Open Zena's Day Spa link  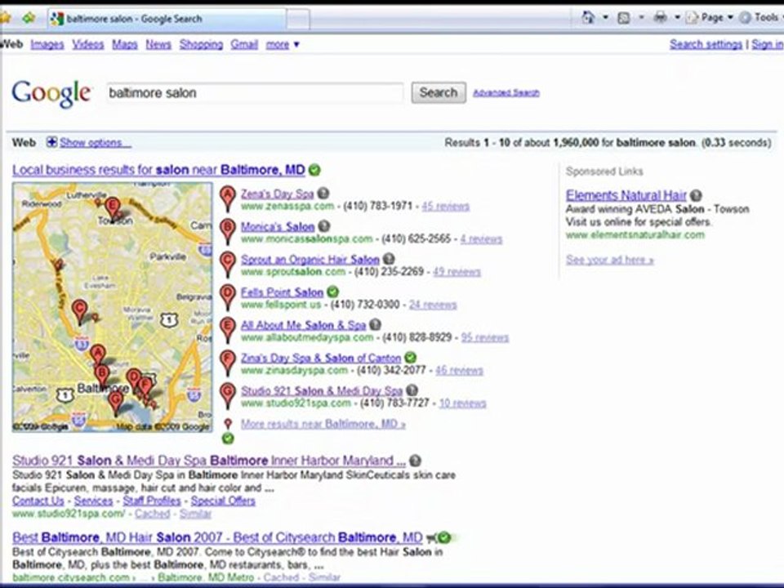click(x=277, y=194)
